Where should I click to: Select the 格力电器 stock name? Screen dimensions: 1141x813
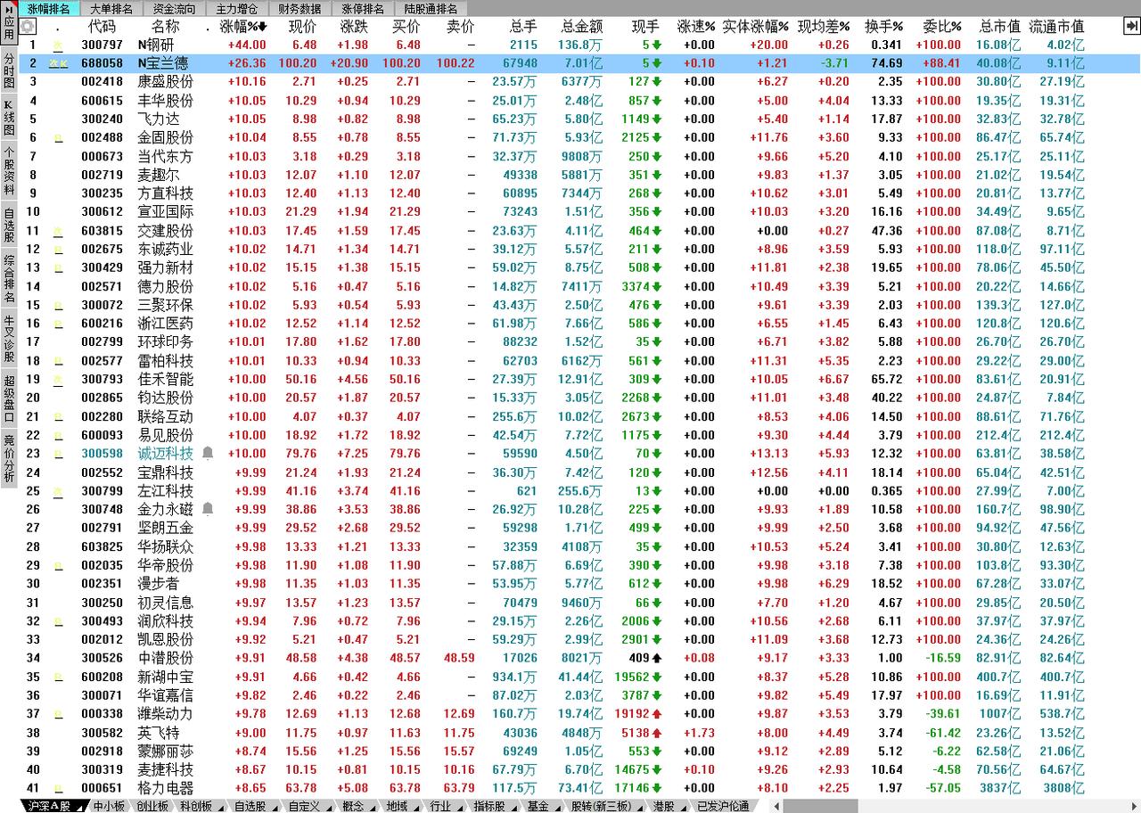(166, 789)
